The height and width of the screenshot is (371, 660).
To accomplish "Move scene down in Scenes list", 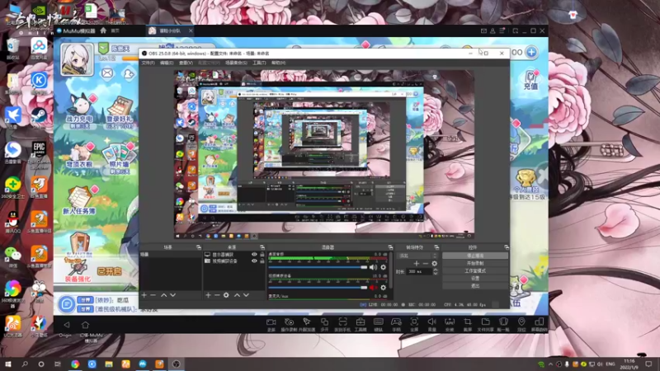I will pyautogui.click(x=172, y=295).
